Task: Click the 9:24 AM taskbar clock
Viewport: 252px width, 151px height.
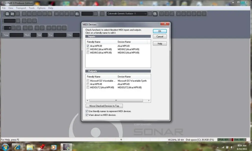Action: click(242, 146)
